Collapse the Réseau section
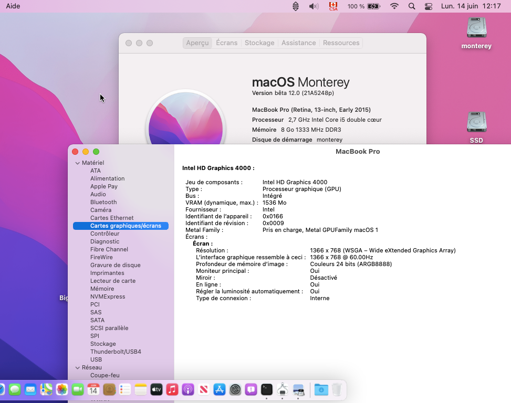The height and width of the screenshot is (403, 511). (78, 367)
